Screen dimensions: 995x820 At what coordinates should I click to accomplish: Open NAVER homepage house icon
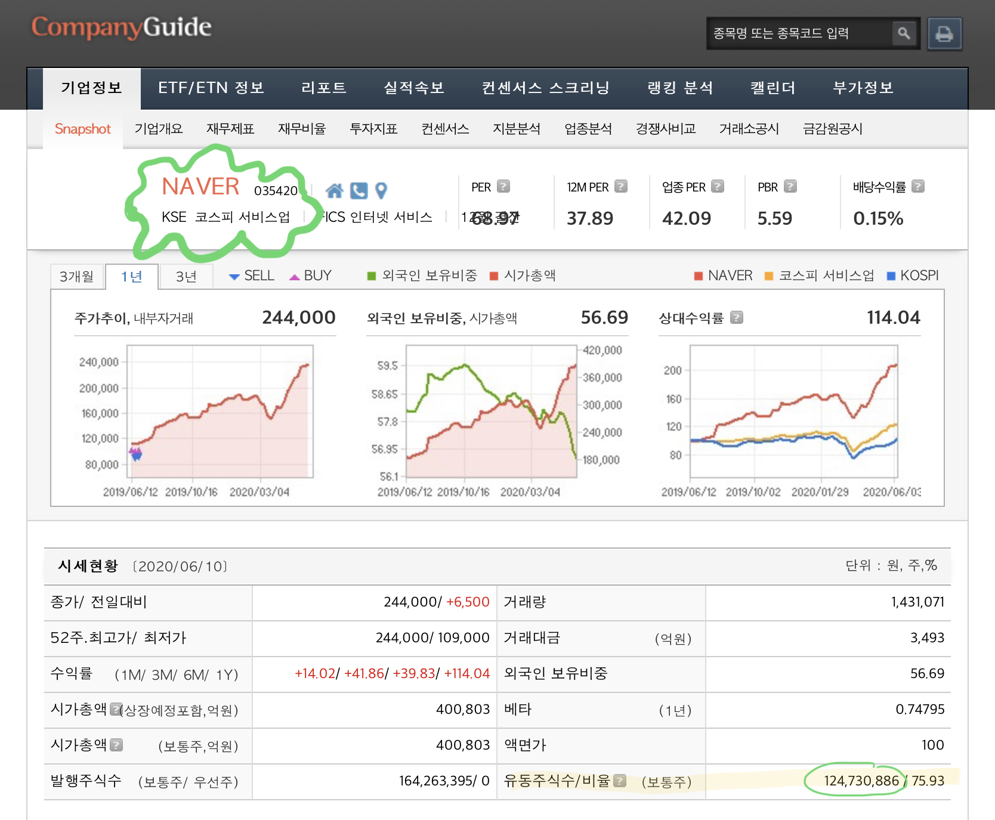click(x=335, y=191)
